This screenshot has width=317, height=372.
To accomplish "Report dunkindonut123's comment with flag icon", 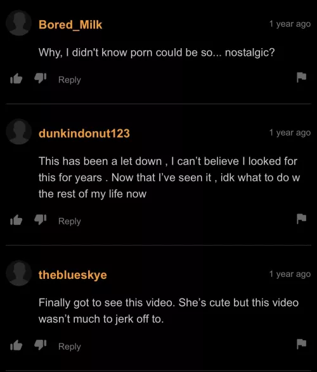I will pos(301,219).
